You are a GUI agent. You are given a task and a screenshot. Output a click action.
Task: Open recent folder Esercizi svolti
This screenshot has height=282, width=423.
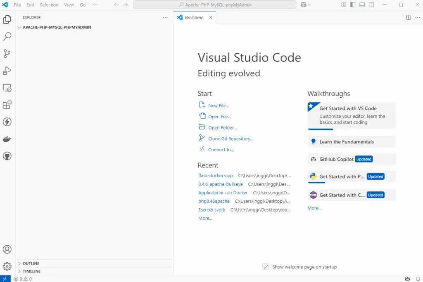pyautogui.click(x=212, y=209)
